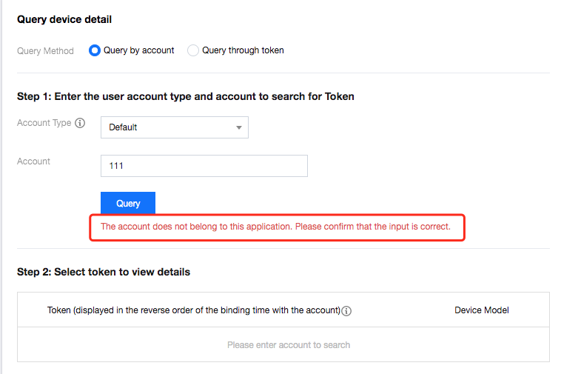The height and width of the screenshot is (374, 561).
Task: Click the Step 1 section heading
Action: 185,96
